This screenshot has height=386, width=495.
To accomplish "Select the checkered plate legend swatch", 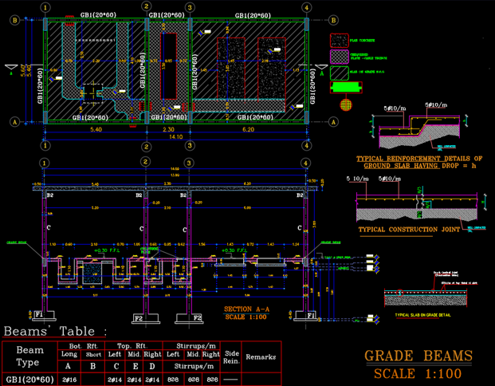I will click(x=340, y=57).
